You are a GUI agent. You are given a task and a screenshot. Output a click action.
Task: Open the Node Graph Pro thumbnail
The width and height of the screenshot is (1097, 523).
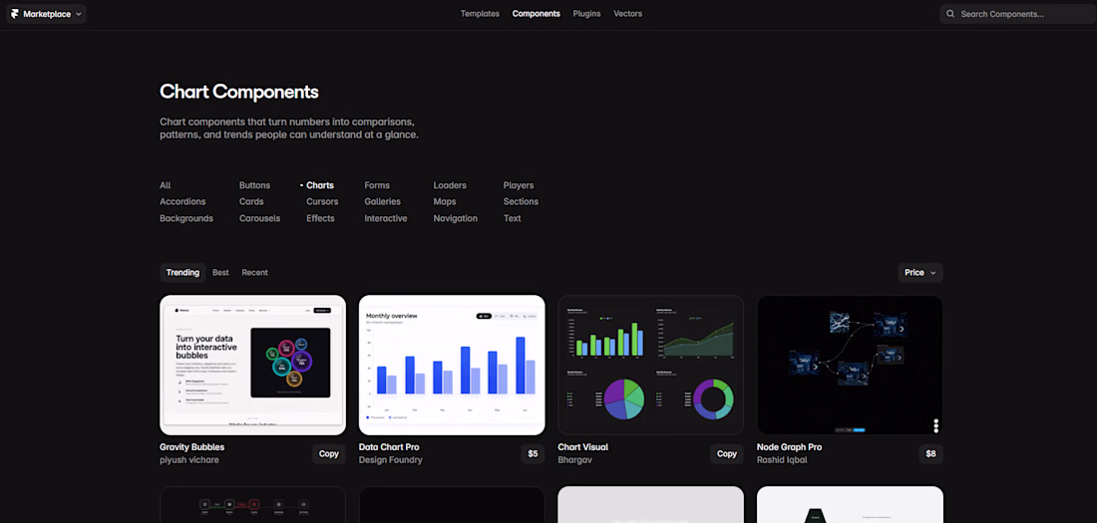point(850,365)
